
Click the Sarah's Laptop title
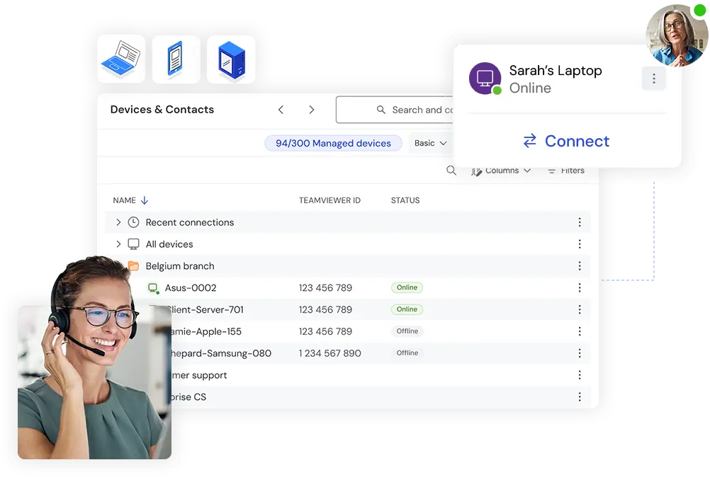[x=555, y=71]
